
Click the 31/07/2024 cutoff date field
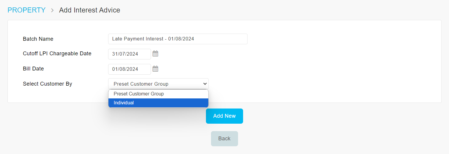(x=130, y=54)
